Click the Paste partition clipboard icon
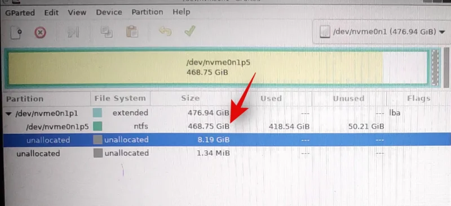The width and height of the screenshot is (451, 206). [132, 32]
